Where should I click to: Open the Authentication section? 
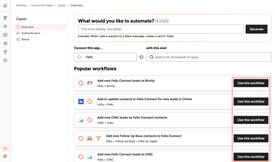[31, 33]
